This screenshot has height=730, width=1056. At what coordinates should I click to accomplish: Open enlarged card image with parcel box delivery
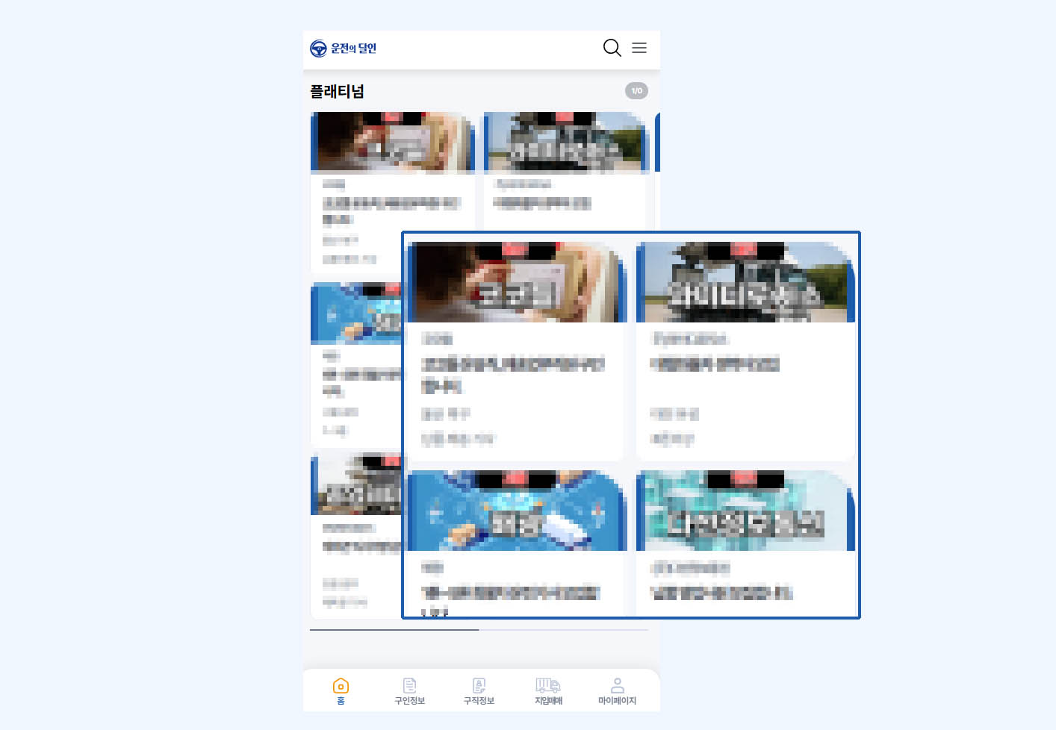[x=516, y=283]
